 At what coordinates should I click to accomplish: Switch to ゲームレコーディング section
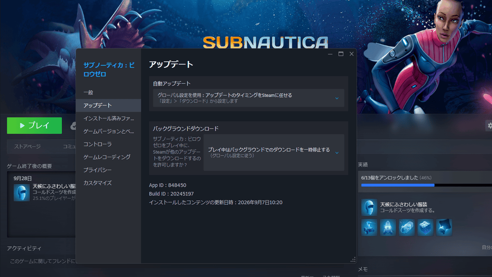108,157
